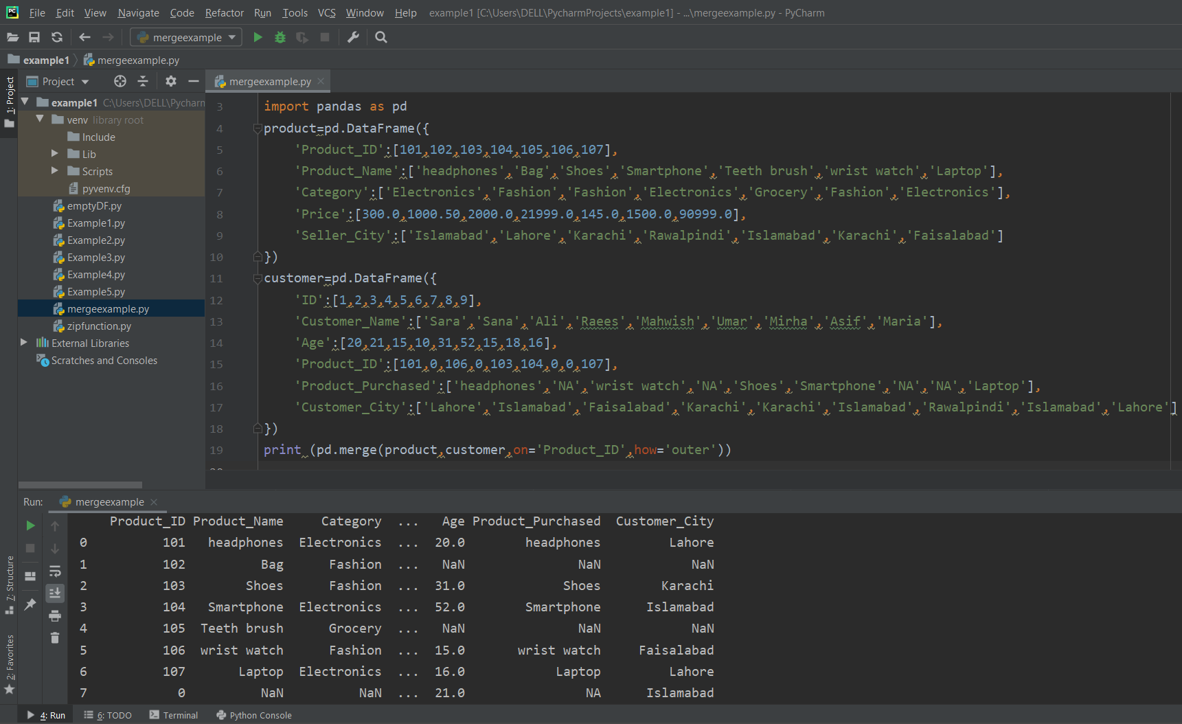Click the Search Everywhere magnifier icon
This screenshot has height=724, width=1182.
tap(381, 37)
